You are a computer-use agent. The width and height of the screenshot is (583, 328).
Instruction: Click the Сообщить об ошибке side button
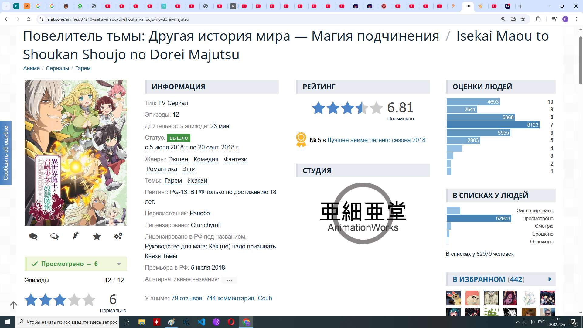[x=6, y=153]
